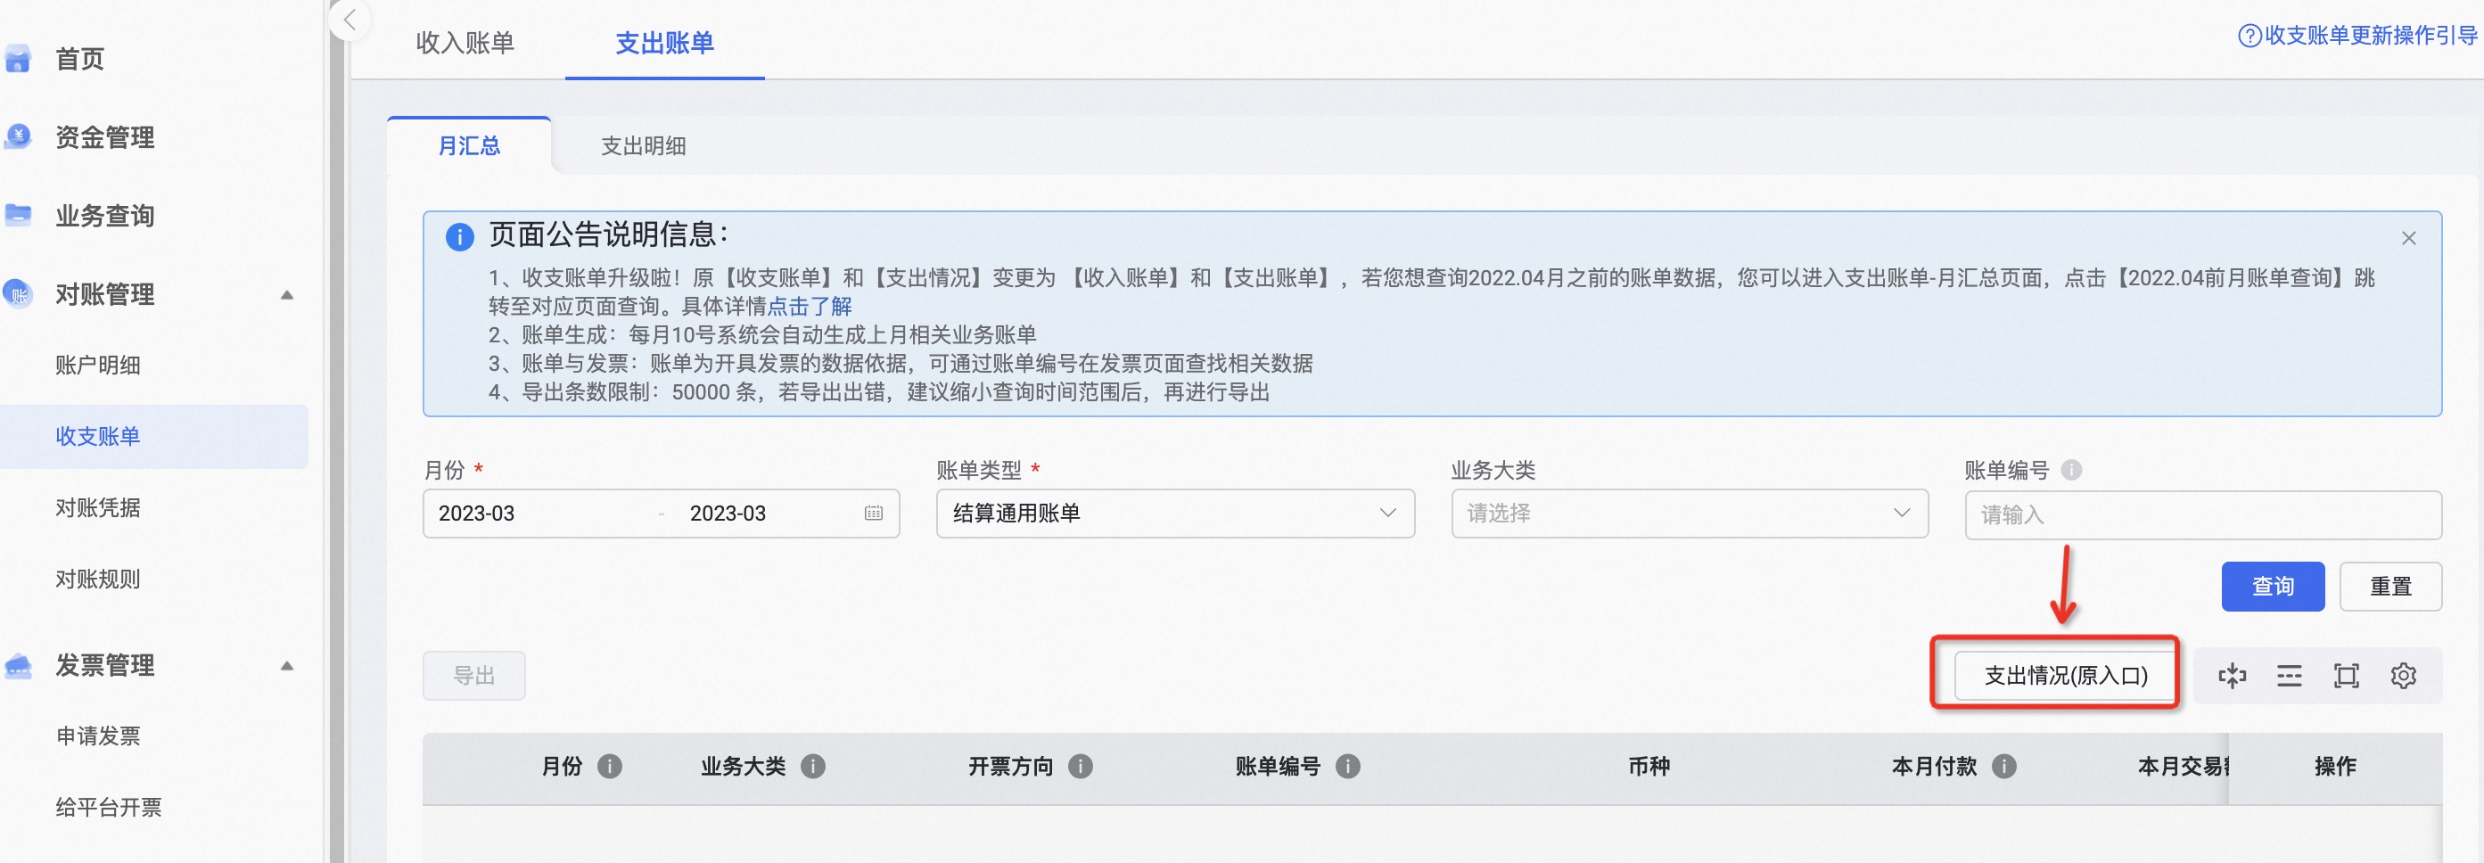Switch to 收入账单 tab
This screenshot has width=2484, height=863.
pos(465,43)
